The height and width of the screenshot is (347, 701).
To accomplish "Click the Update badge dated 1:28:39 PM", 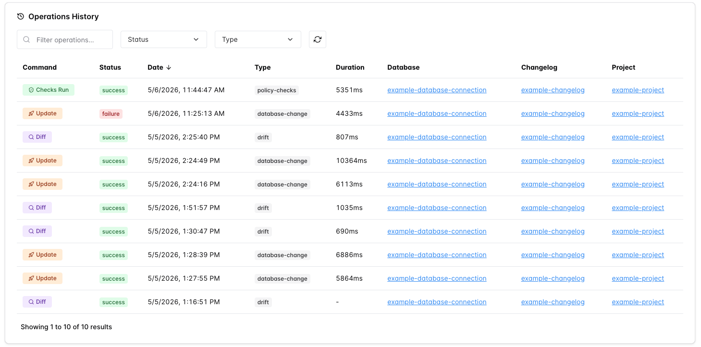I will (43, 255).
